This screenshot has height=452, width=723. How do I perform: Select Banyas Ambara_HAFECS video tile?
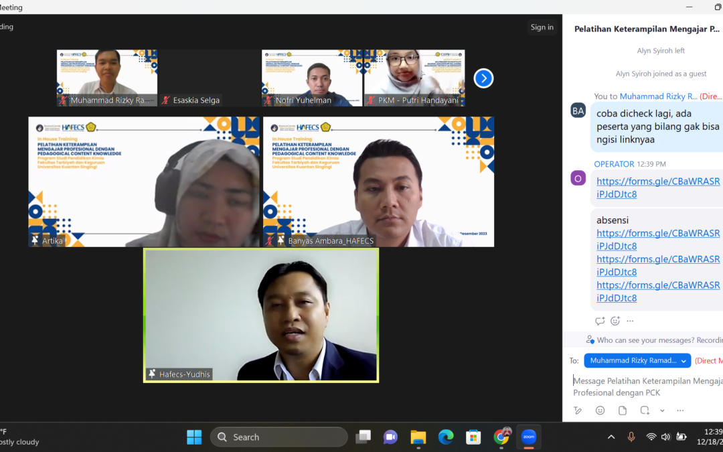click(378, 181)
